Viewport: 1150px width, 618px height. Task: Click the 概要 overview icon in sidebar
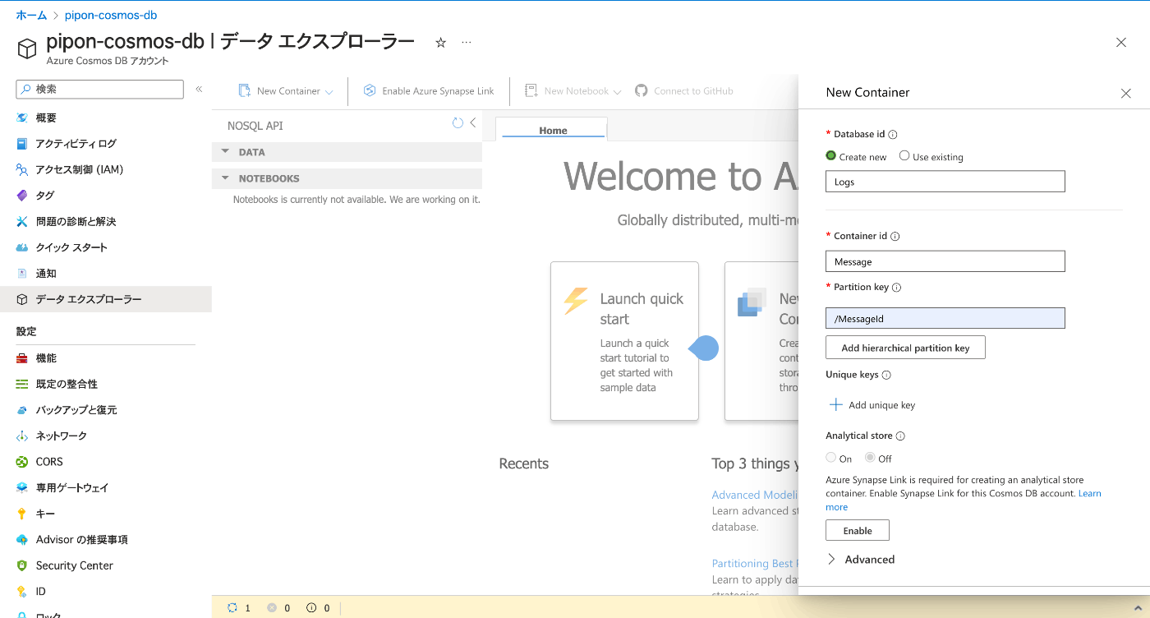[x=22, y=118]
